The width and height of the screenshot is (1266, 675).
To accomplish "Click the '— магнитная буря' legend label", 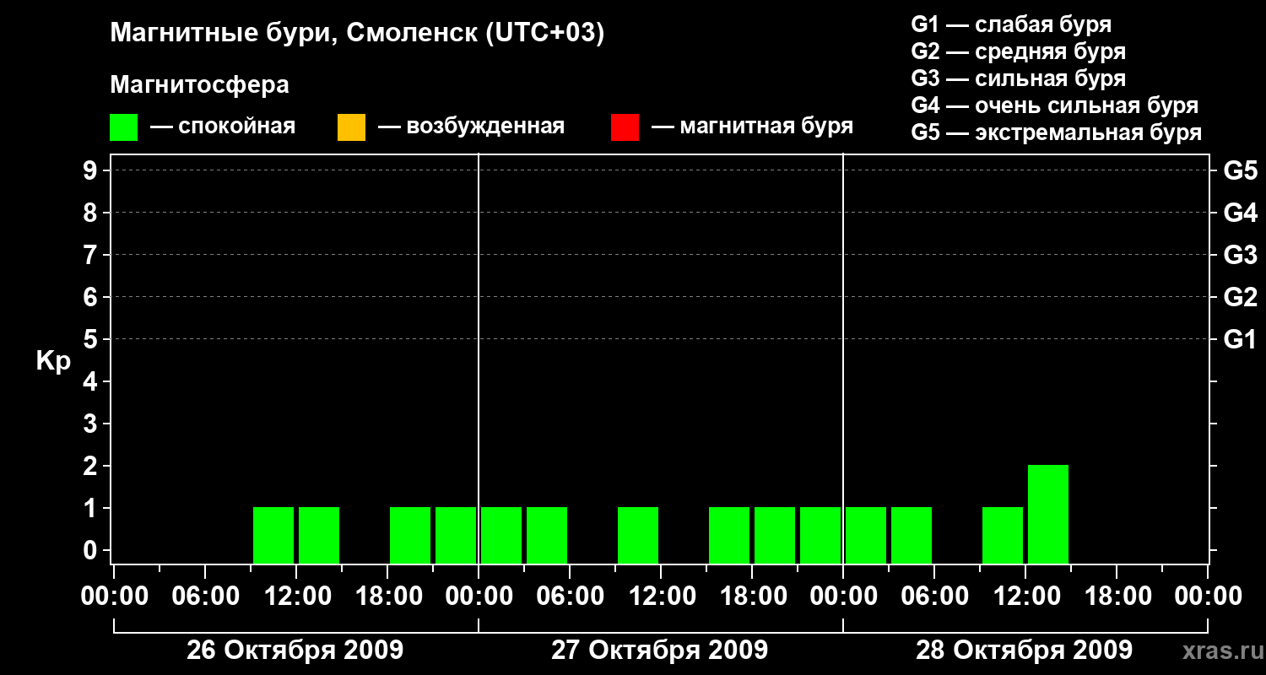I will pyautogui.click(x=752, y=127).
